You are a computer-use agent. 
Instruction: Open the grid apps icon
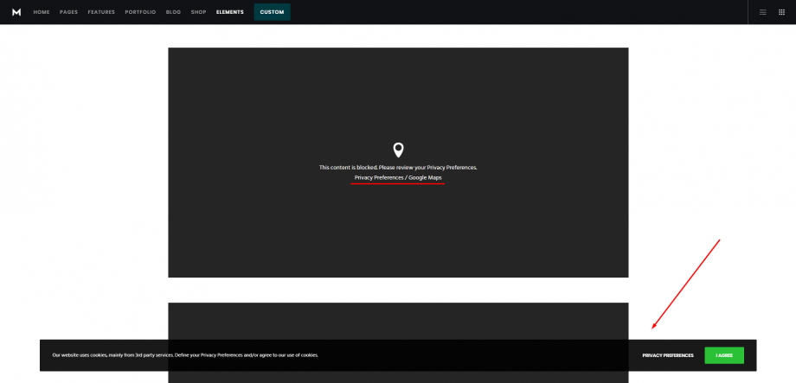click(781, 12)
